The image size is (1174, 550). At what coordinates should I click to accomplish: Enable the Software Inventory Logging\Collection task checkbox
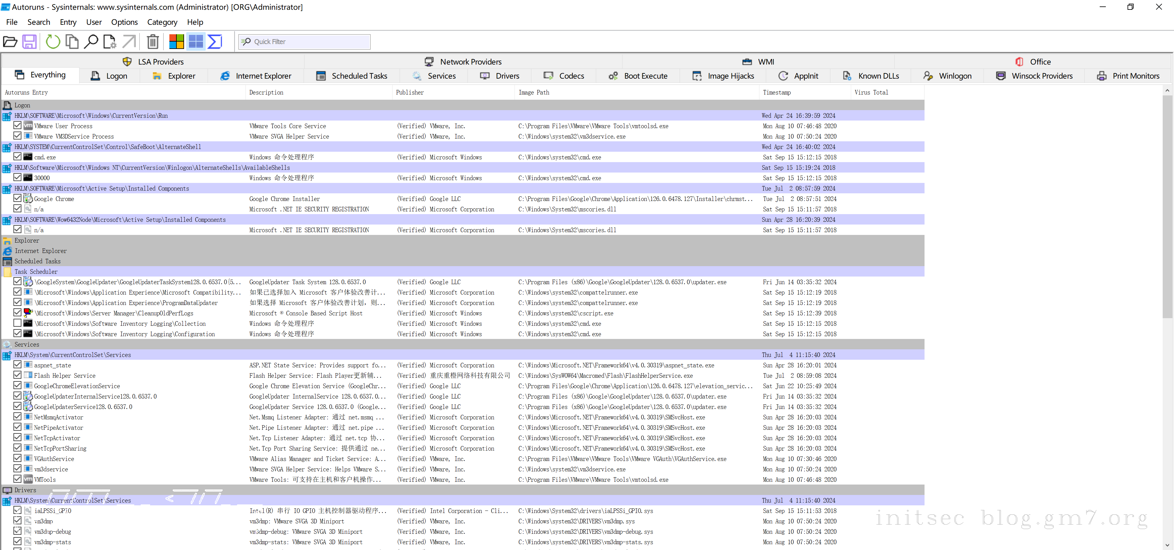[17, 323]
